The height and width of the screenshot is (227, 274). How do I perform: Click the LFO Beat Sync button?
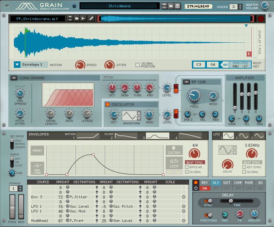tap(252, 162)
